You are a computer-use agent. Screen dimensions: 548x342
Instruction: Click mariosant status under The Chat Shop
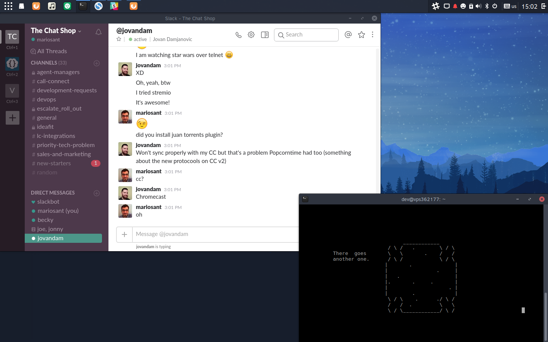click(x=46, y=40)
